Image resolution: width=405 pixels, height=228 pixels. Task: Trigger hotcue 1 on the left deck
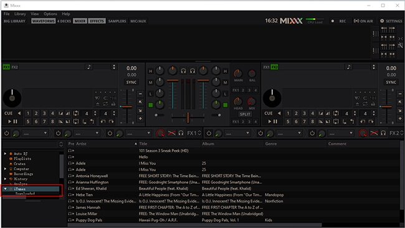28,113
